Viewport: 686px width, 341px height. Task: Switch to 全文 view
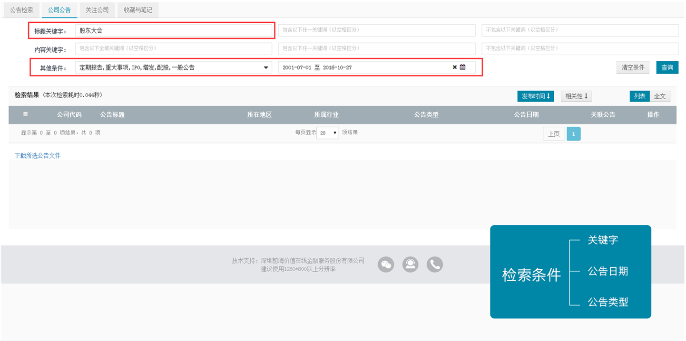660,96
